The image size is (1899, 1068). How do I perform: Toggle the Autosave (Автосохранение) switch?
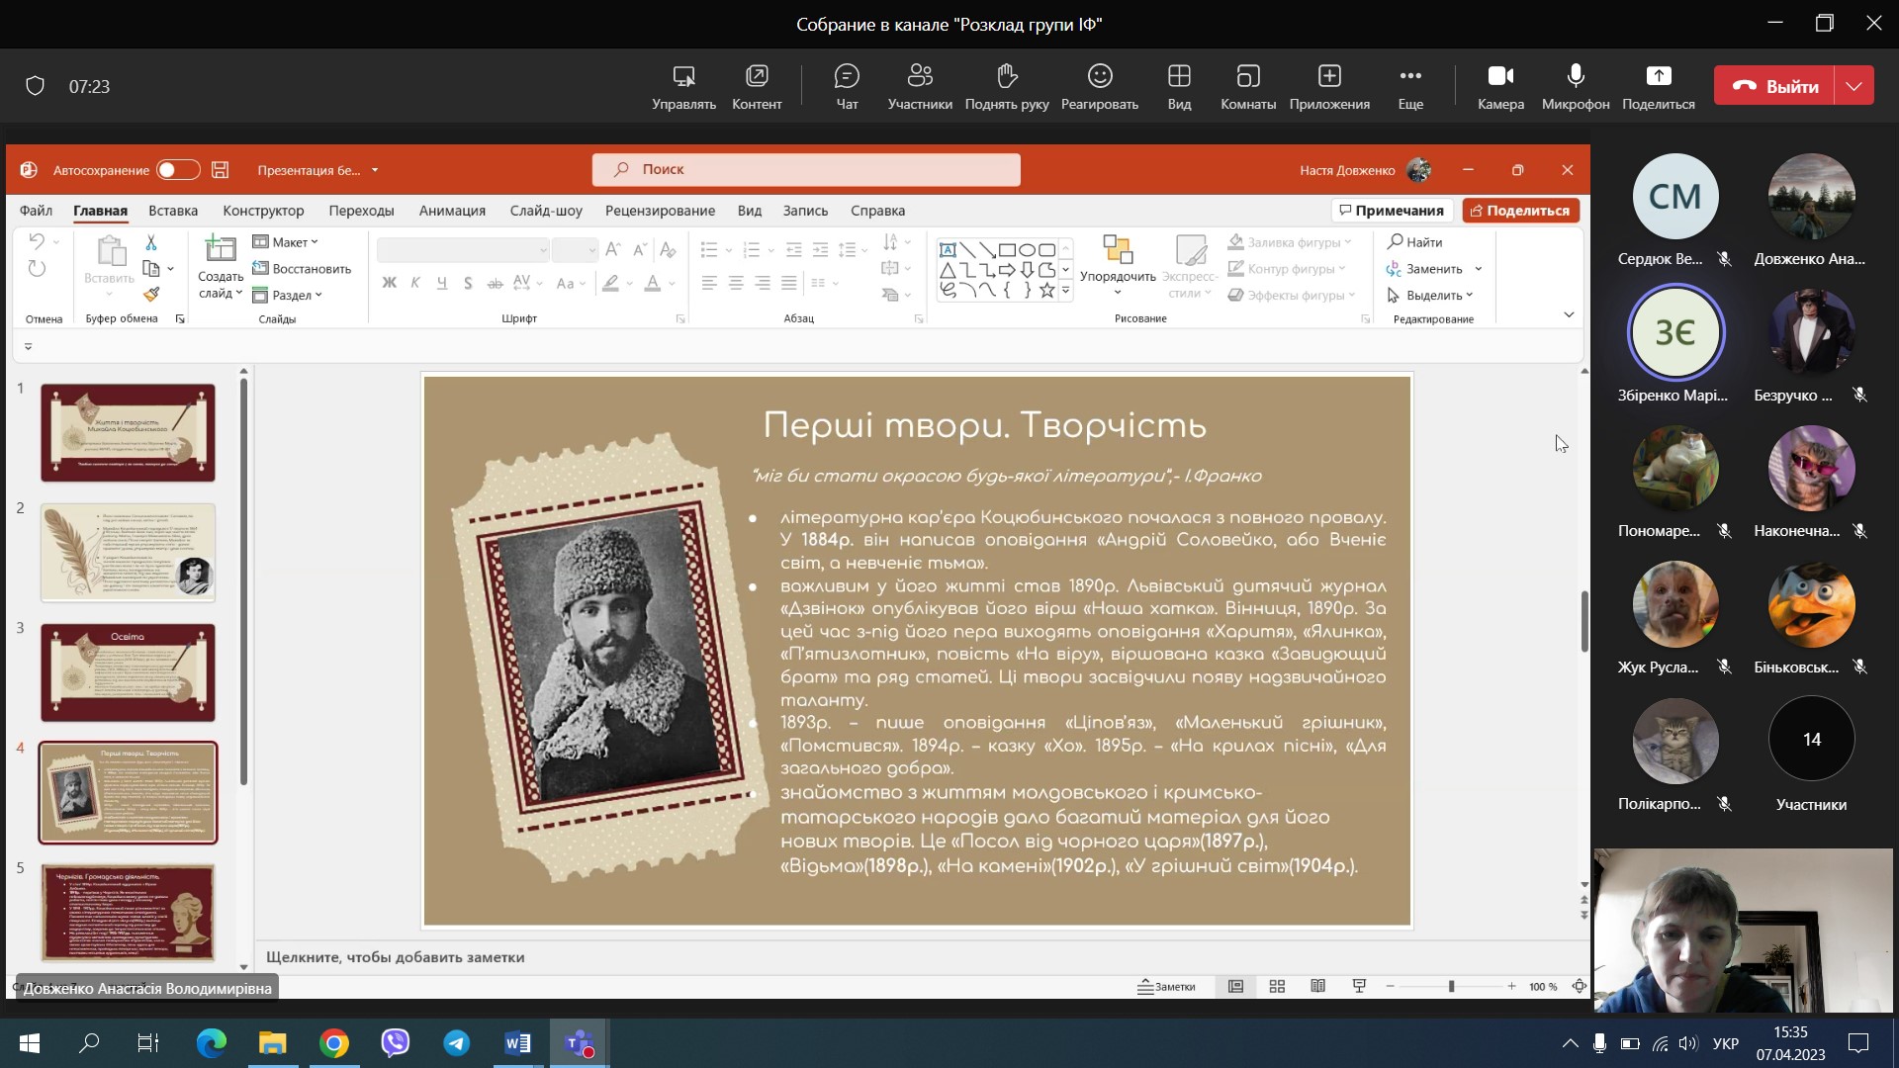coord(178,170)
